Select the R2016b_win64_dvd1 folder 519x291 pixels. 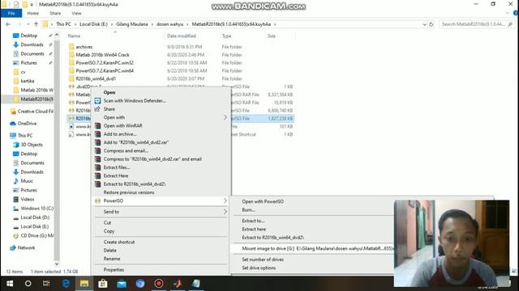(x=96, y=78)
